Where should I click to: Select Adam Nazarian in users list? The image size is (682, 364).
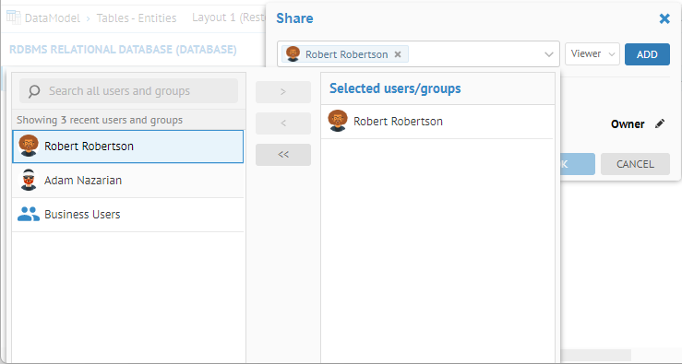128,181
